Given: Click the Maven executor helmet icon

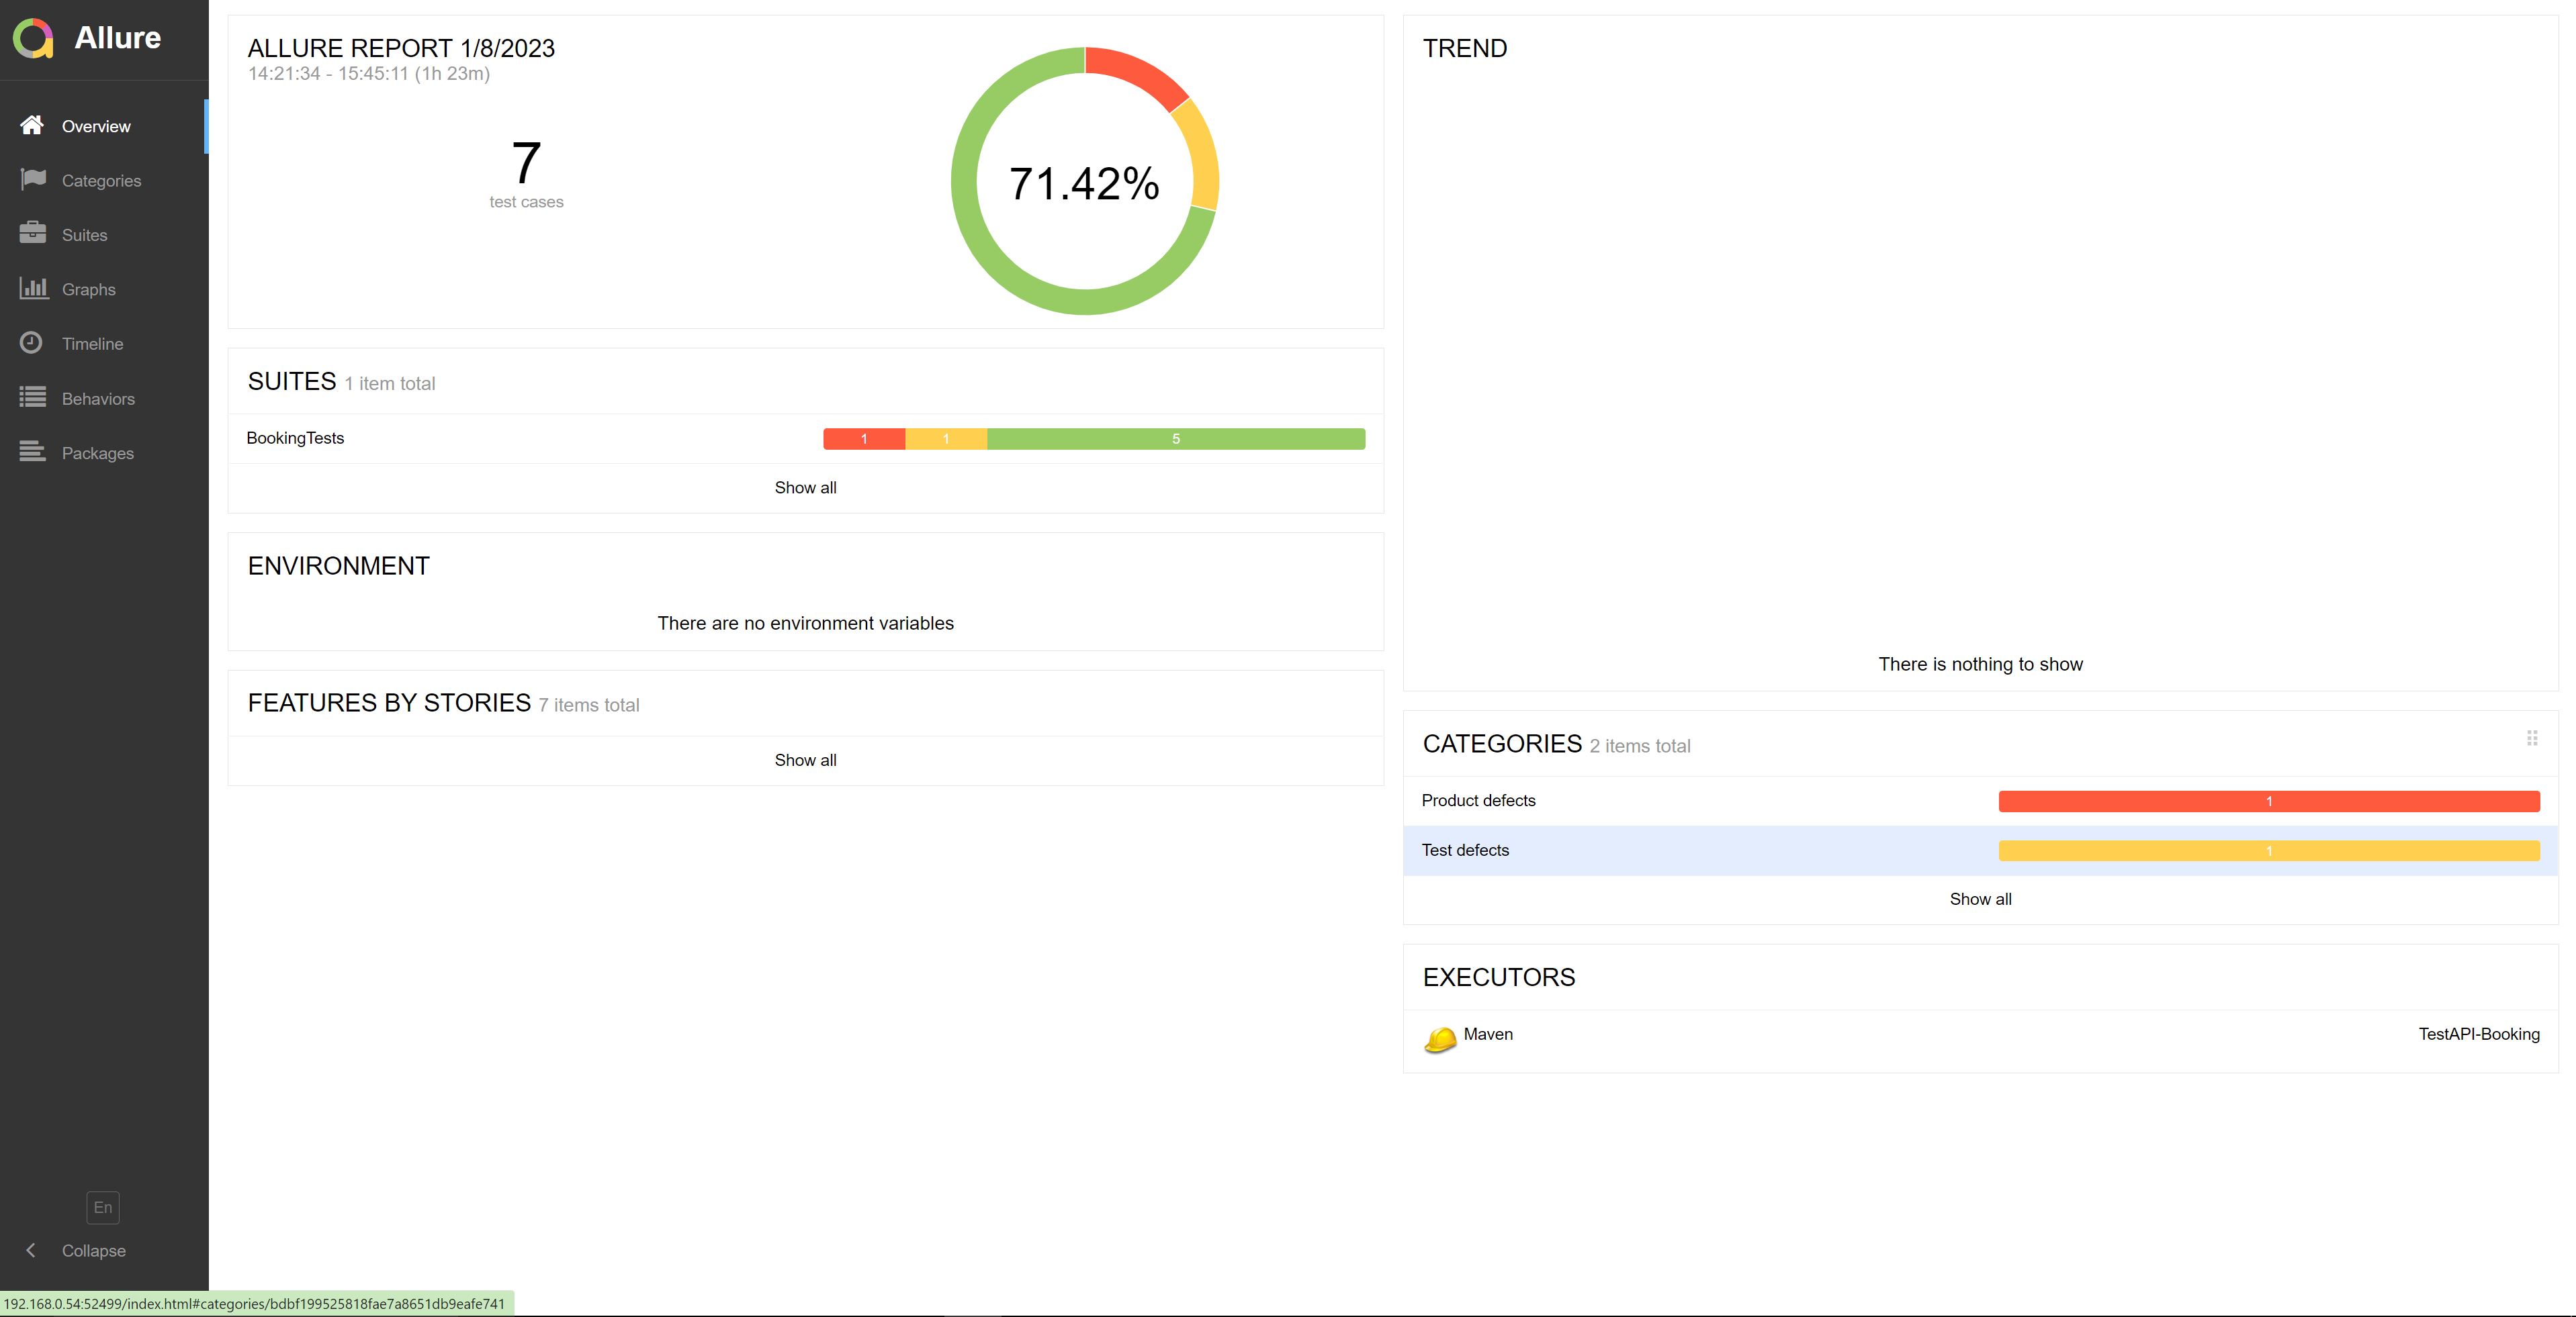Looking at the screenshot, I should (x=1440, y=1039).
